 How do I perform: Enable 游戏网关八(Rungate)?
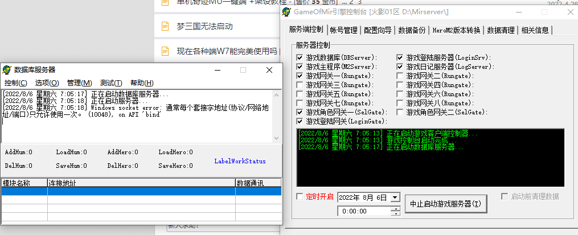coord(400,103)
